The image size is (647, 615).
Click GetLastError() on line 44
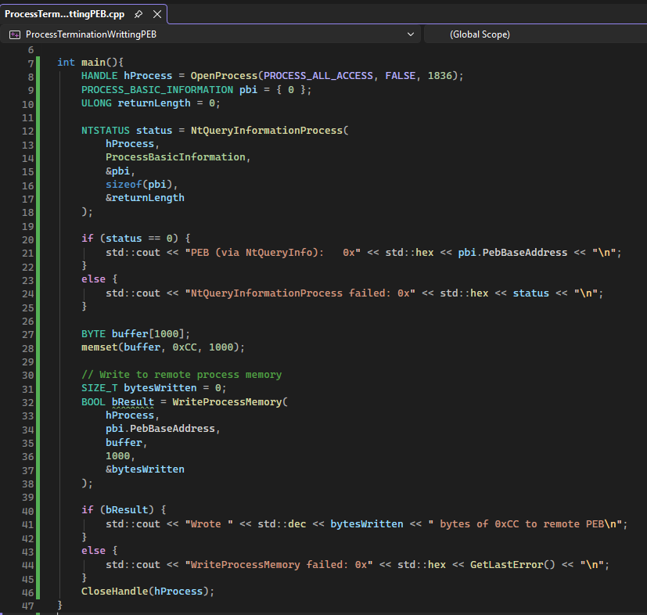512,565
